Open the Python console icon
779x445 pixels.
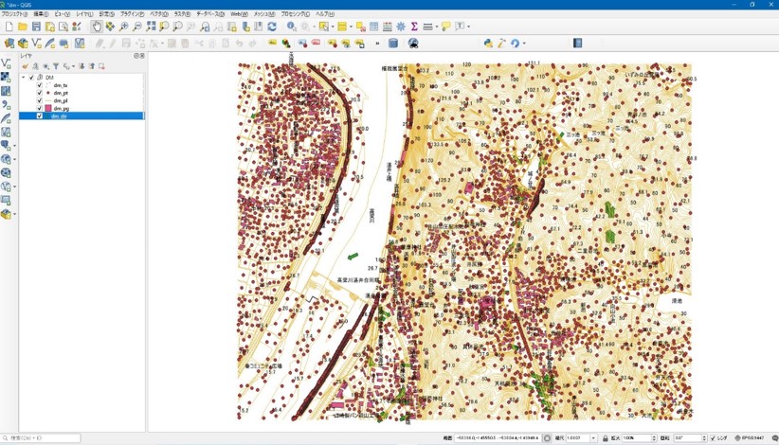pyautogui.click(x=488, y=44)
